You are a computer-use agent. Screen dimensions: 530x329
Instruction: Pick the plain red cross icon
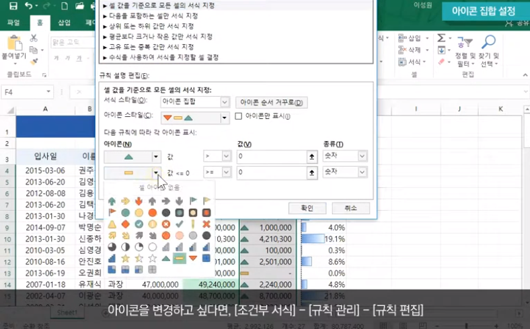(x=206, y=224)
